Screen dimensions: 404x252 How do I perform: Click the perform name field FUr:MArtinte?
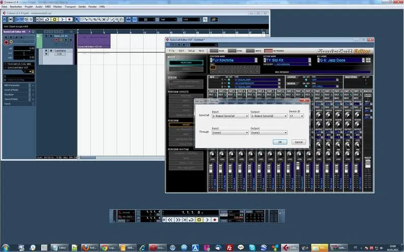pos(233,60)
